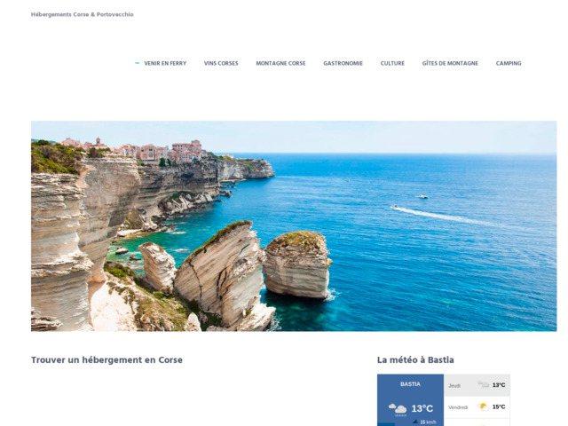The width and height of the screenshot is (568, 426).
Task: Click the cloudy weather icon beside 13°C
Action: pos(398,408)
